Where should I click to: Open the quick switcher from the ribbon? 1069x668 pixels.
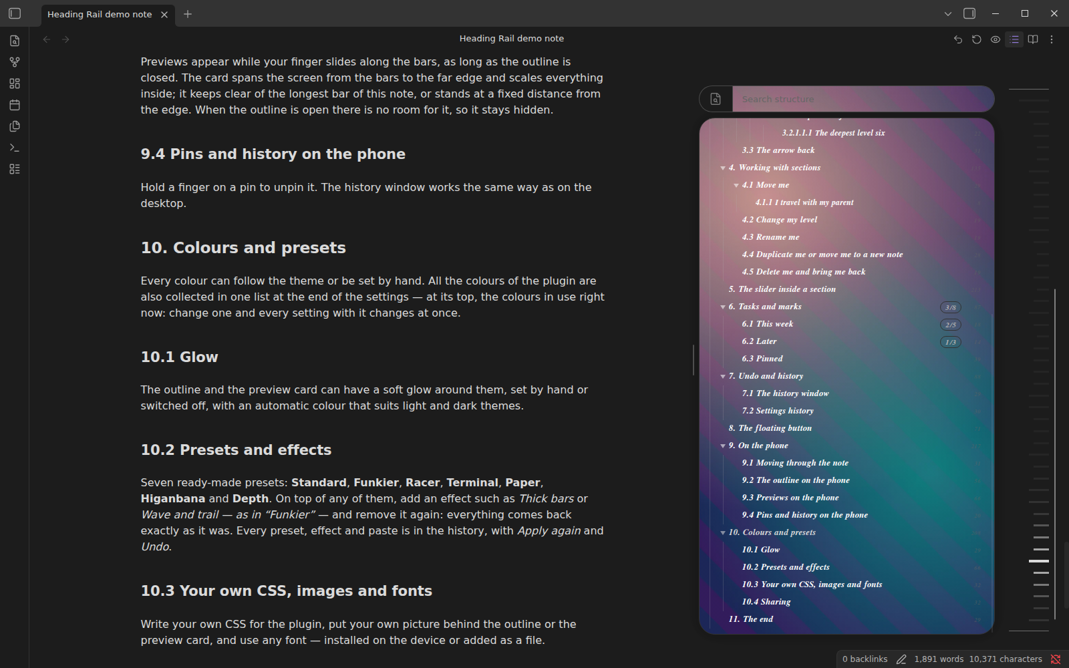coord(15,41)
